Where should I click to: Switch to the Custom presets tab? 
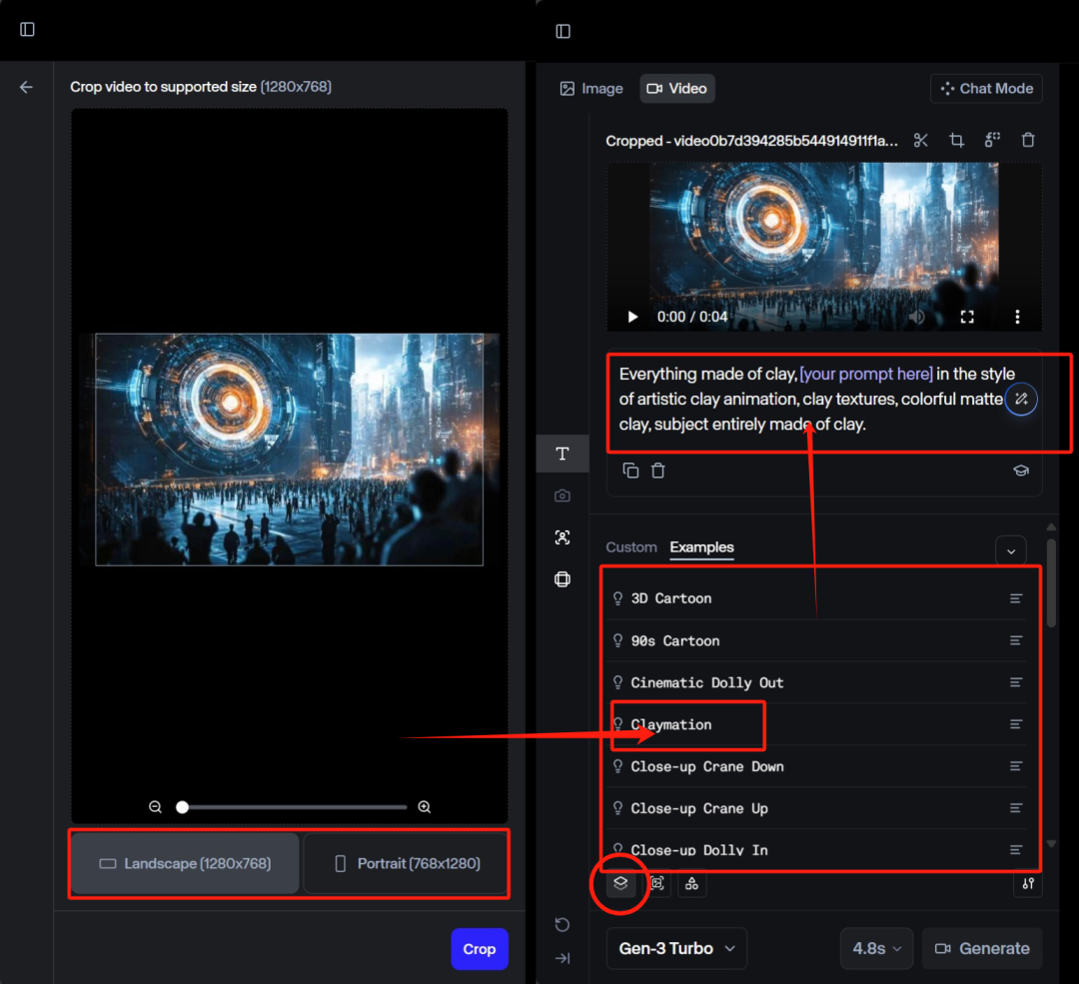[x=631, y=547]
